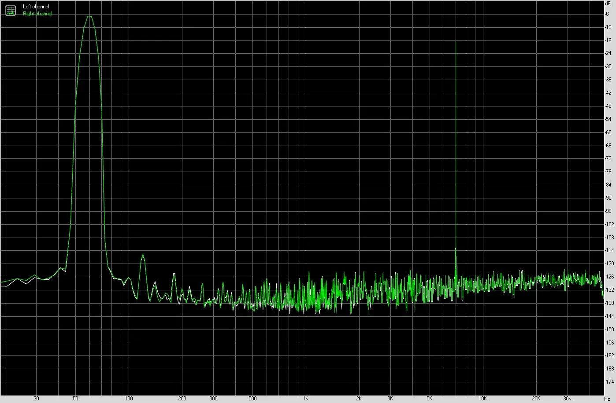This screenshot has width=616, height=403.
Task: Click the -132 dB scale label
Action: tap(609, 290)
